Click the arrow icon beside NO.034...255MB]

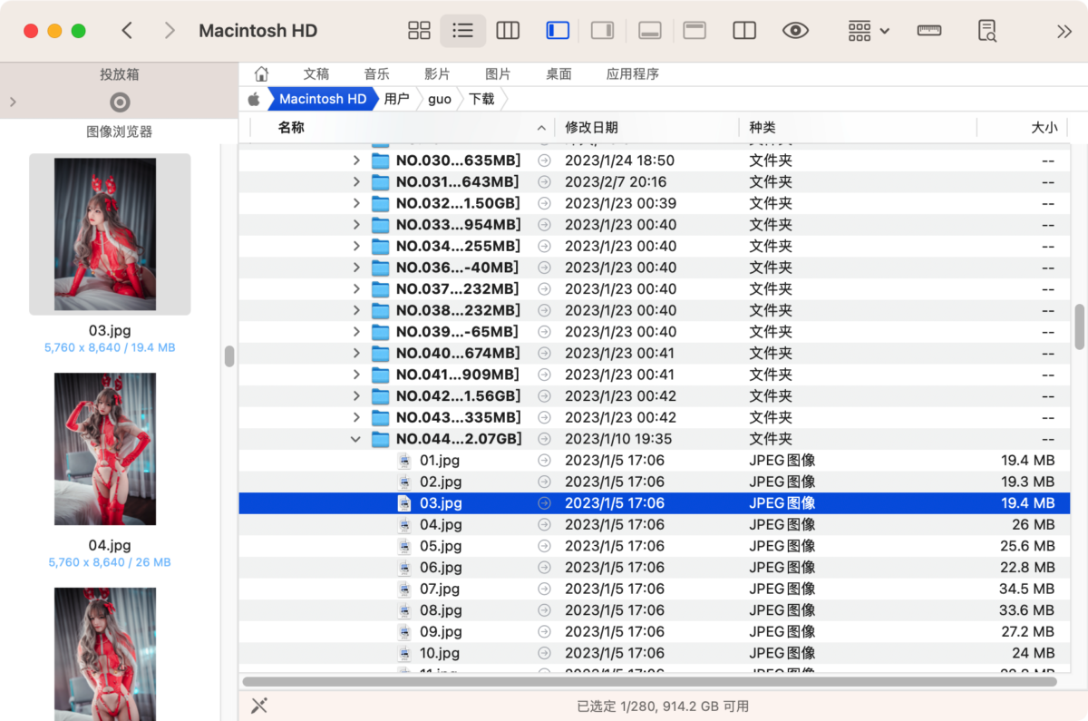point(544,246)
